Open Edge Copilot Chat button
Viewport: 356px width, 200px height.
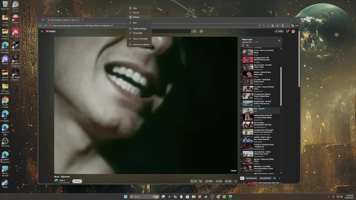(295, 26)
